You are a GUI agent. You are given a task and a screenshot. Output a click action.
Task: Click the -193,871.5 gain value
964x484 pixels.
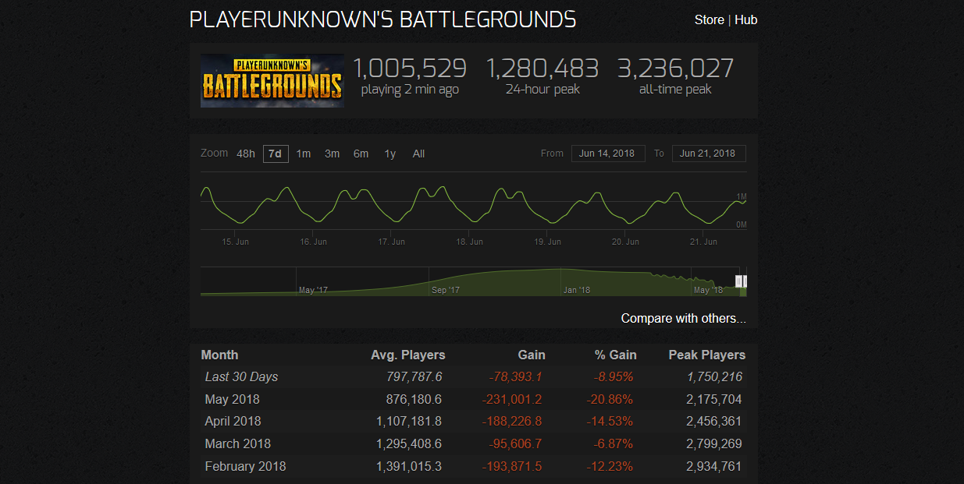click(512, 466)
